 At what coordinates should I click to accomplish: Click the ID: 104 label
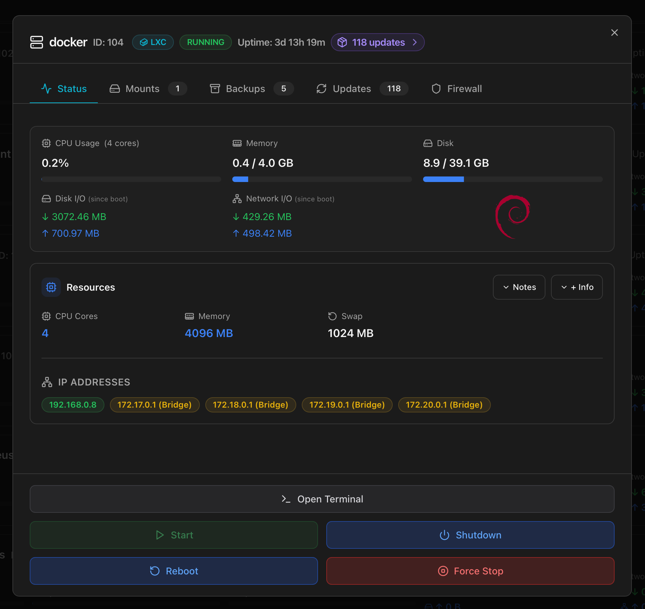point(108,42)
